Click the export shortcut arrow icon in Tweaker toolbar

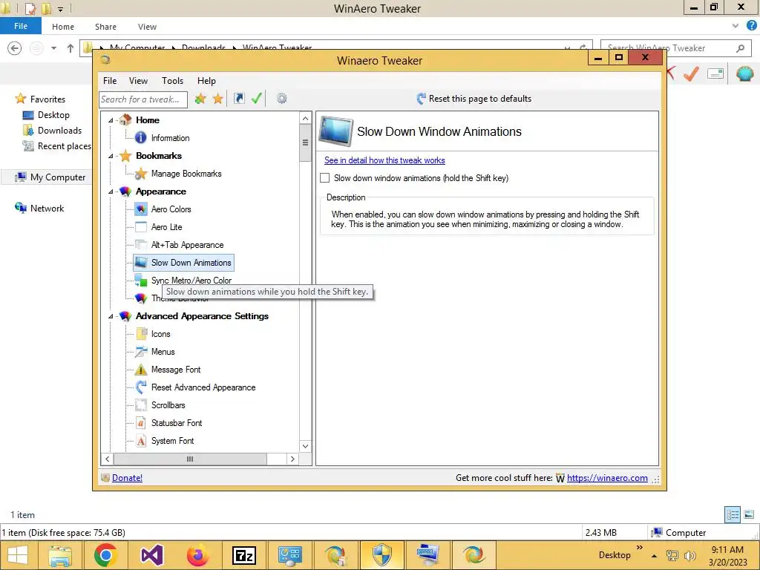point(239,99)
